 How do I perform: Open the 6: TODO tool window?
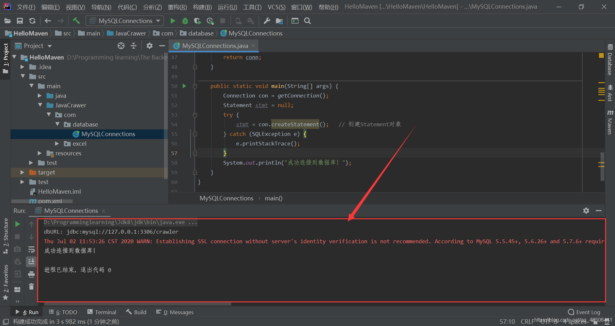pos(63,312)
